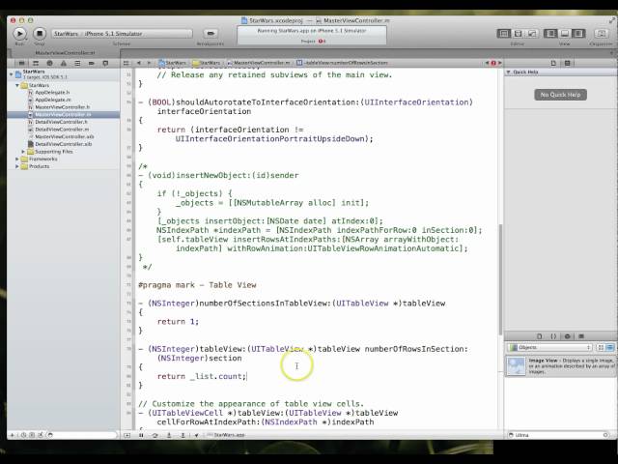Click MasterViewController.m in the jump bar
The image size is (618, 464).
[258, 63]
